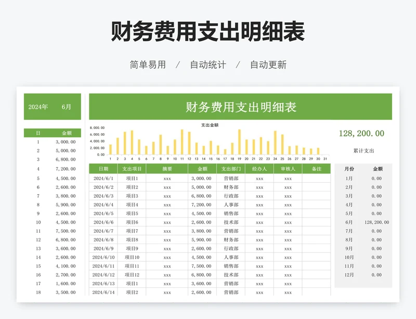416x319 pixels.
Task: Select date cell 2024/6/1
Action: pos(103,178)
